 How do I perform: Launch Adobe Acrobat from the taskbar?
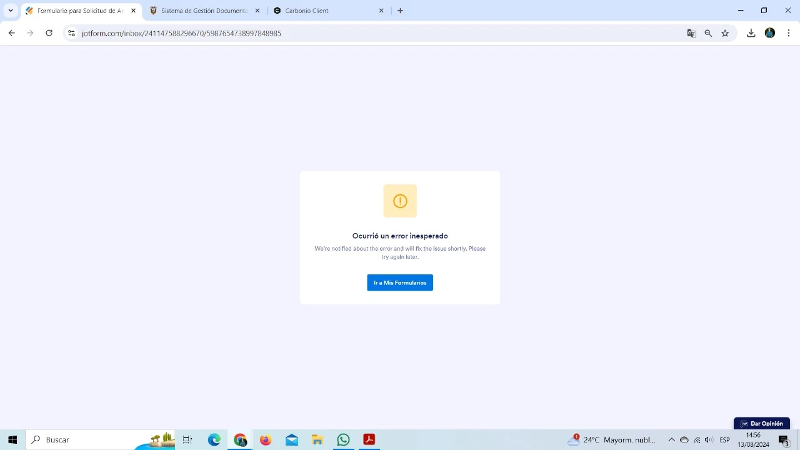tap(369, 439)
